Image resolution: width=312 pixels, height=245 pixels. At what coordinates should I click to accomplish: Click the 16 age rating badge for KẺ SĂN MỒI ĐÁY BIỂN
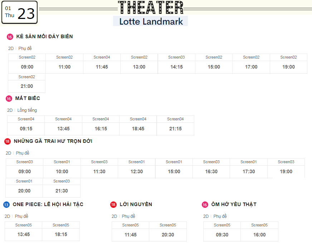coord(10,37)
